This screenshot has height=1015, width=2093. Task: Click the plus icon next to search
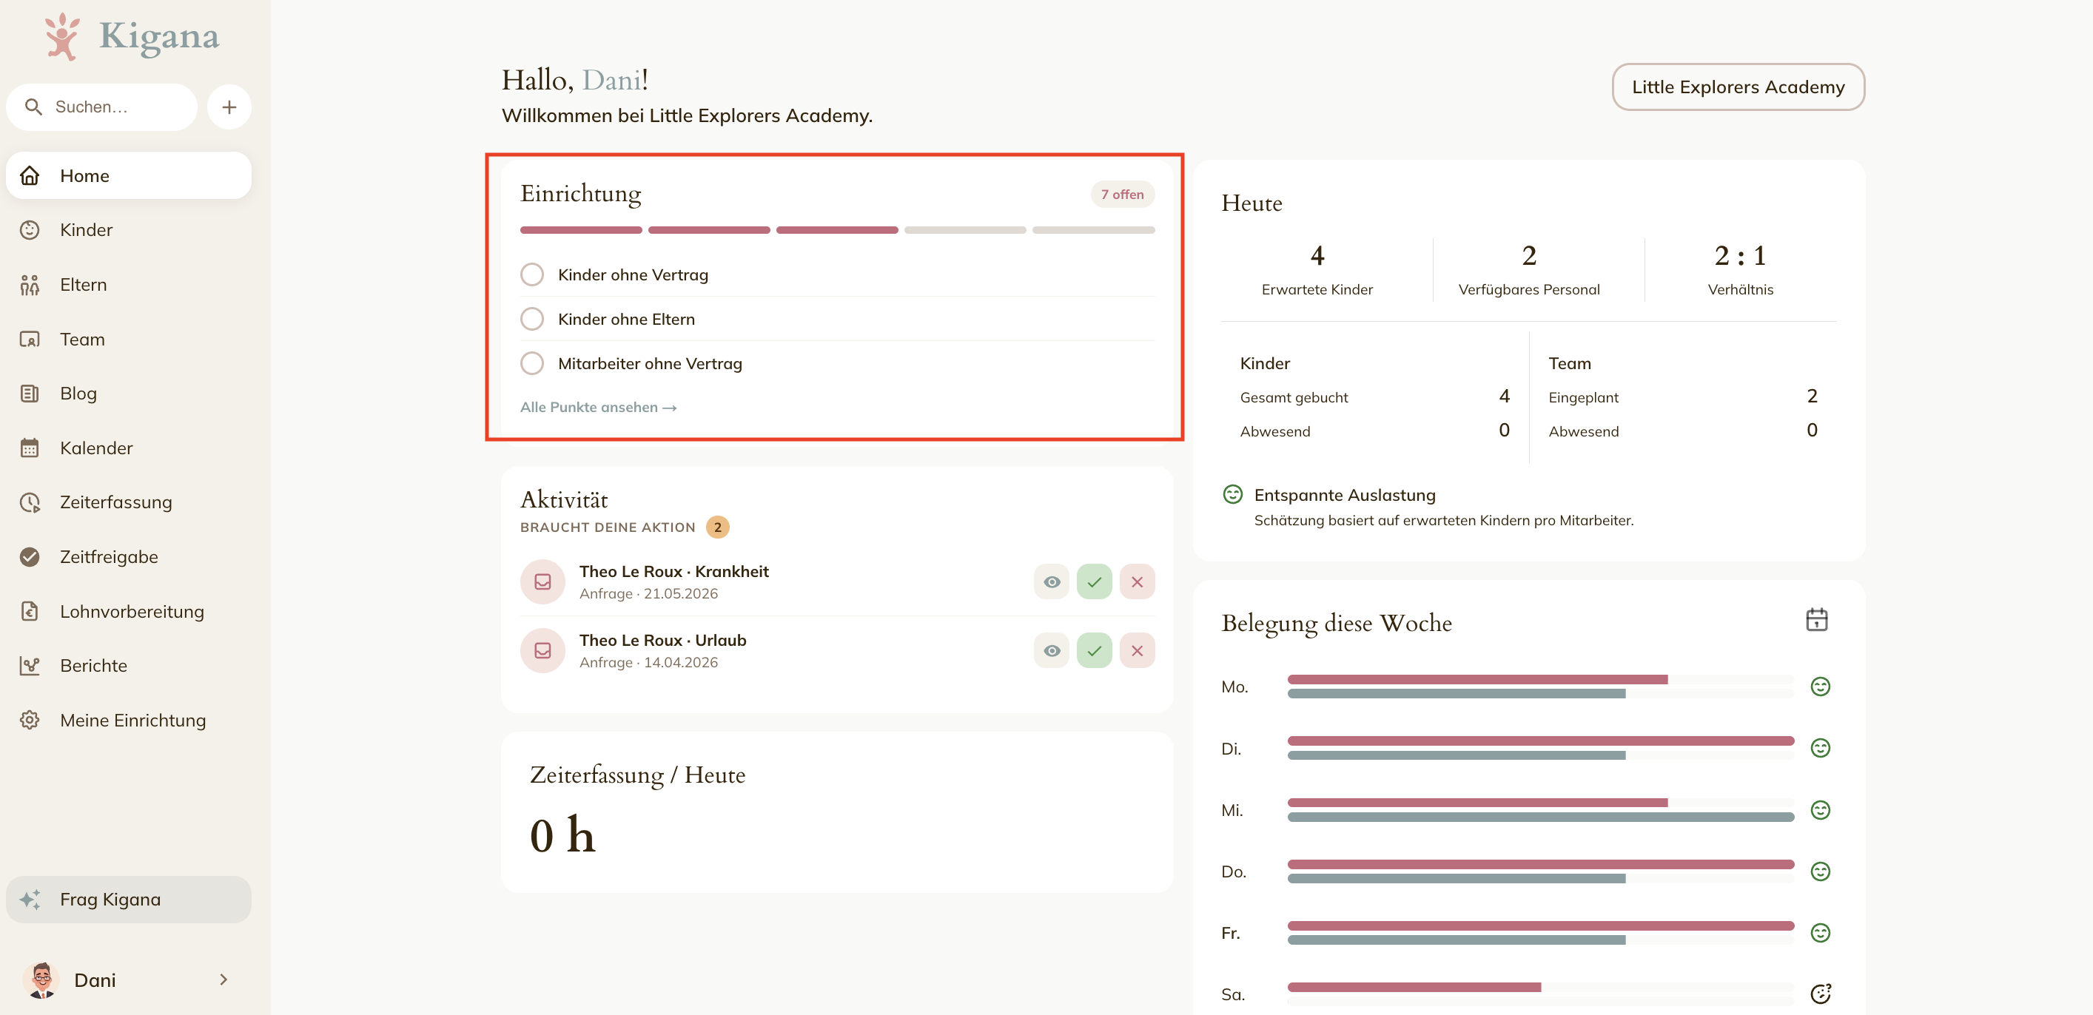[x=229, y=107]
